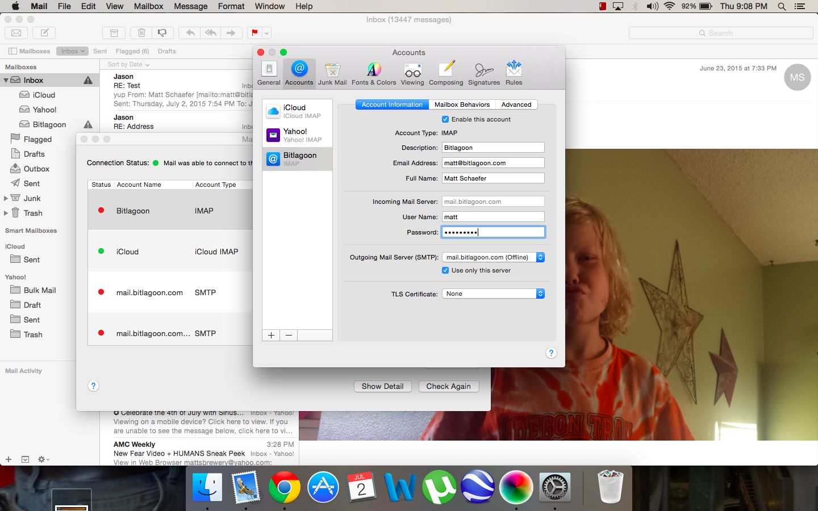Click the Check Again button
Screen dimensions: 818x511
(449, 386)
